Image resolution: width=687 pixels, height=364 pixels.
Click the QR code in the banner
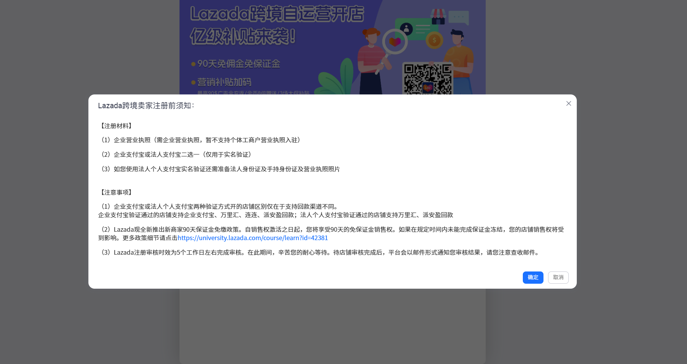[x=428, y=79]
